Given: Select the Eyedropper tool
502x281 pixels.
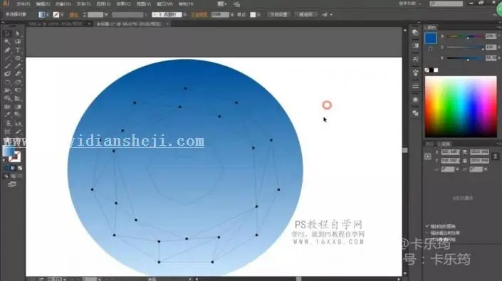Looking at the screenshot, I should point(8,115).
